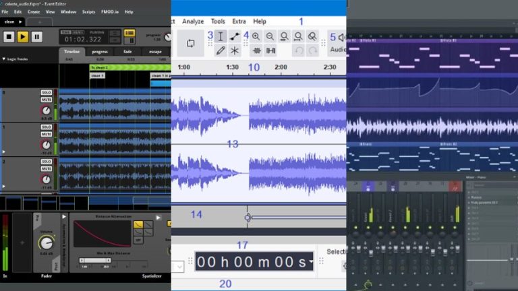This screenshot has height=291, width=518.
Task: Trim audio outside selection in Audacity
Action: pos(256,51)
